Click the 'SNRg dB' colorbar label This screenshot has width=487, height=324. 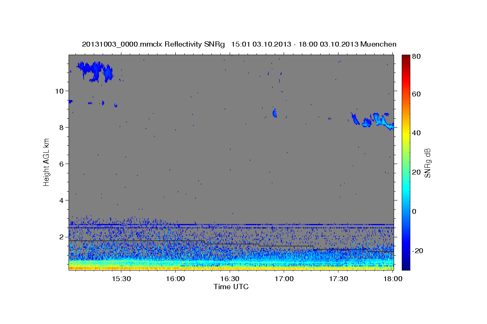coord(427,163)
